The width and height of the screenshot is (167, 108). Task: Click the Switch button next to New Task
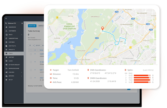coord(41,26)
